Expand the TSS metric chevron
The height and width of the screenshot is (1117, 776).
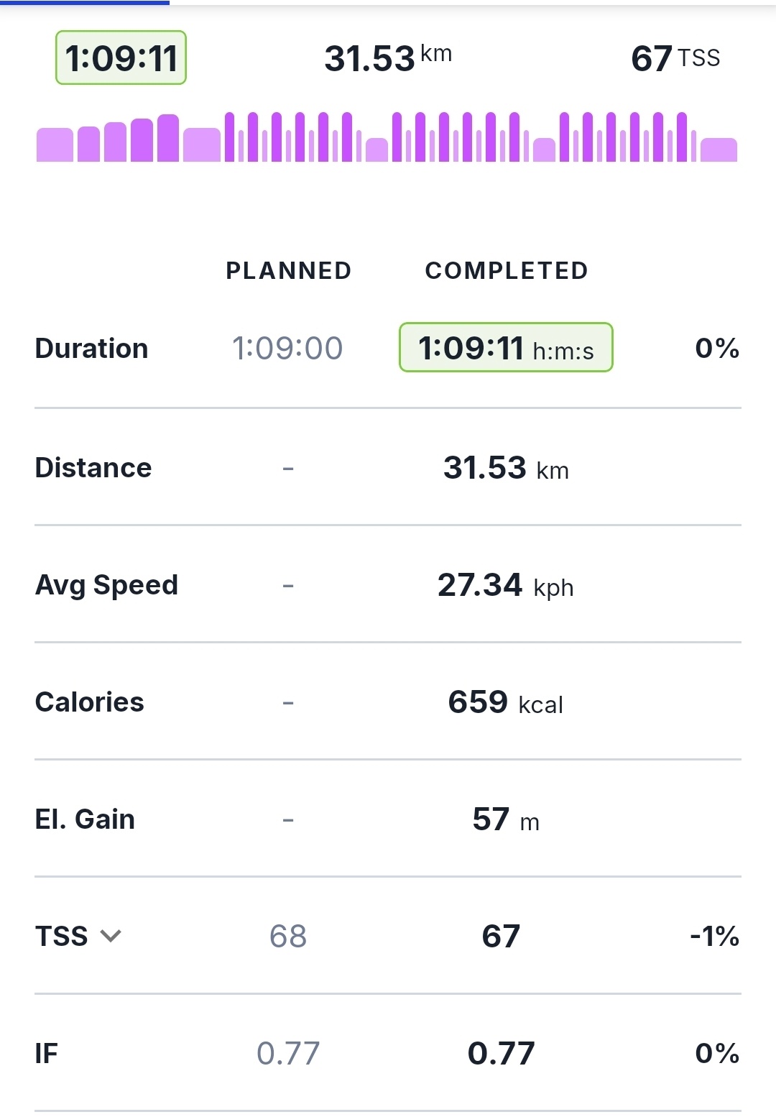(111, 936)
